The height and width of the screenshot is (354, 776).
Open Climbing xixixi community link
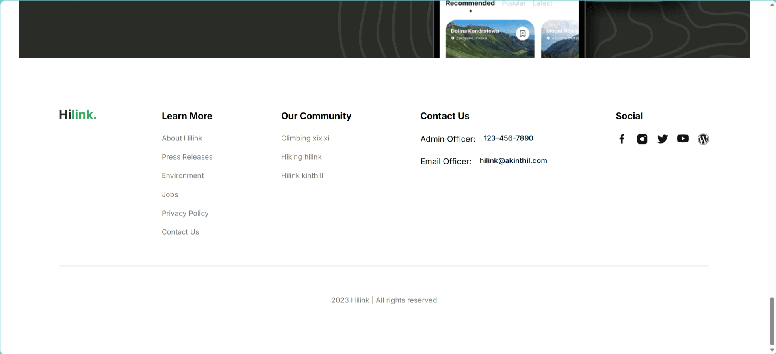(x=305, y=138)
